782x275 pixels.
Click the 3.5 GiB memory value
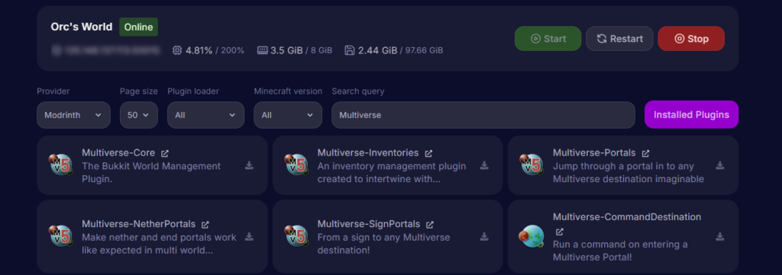[287, 50]
